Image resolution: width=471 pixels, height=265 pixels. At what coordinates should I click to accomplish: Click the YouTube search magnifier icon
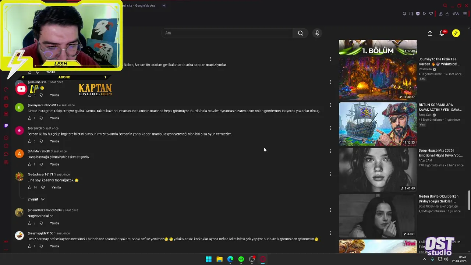(x=301, y=33)
